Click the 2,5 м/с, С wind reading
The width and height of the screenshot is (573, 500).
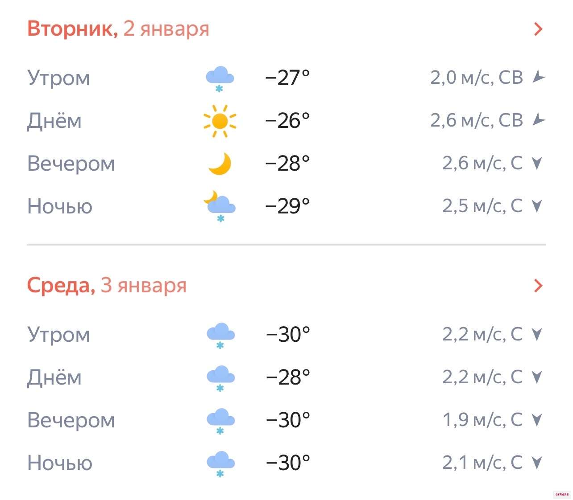[482, 206]
